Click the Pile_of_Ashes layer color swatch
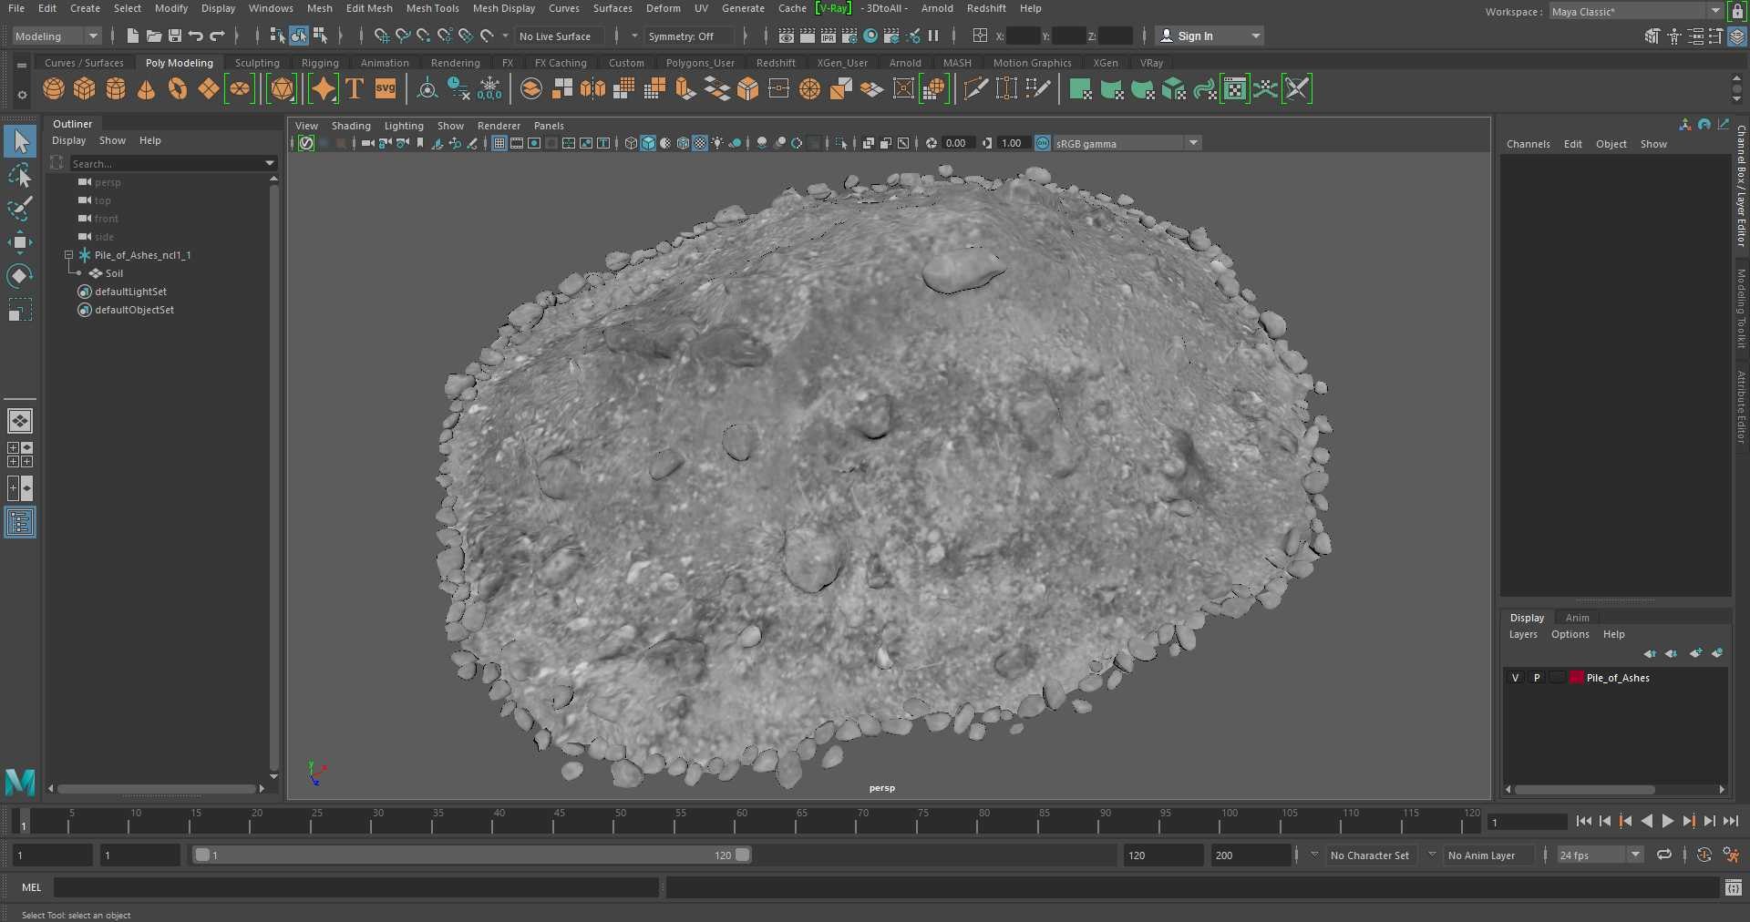Viewport: 1750px width, 922px height. [1576, 678]
